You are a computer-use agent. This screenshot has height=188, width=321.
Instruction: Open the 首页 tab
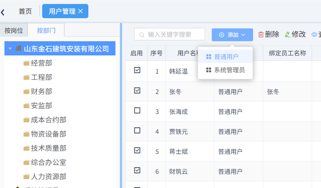[x=25, y=11]
